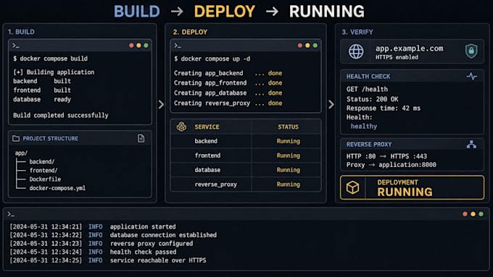
Task: Click Running status of frontend service
Action: 289,155
